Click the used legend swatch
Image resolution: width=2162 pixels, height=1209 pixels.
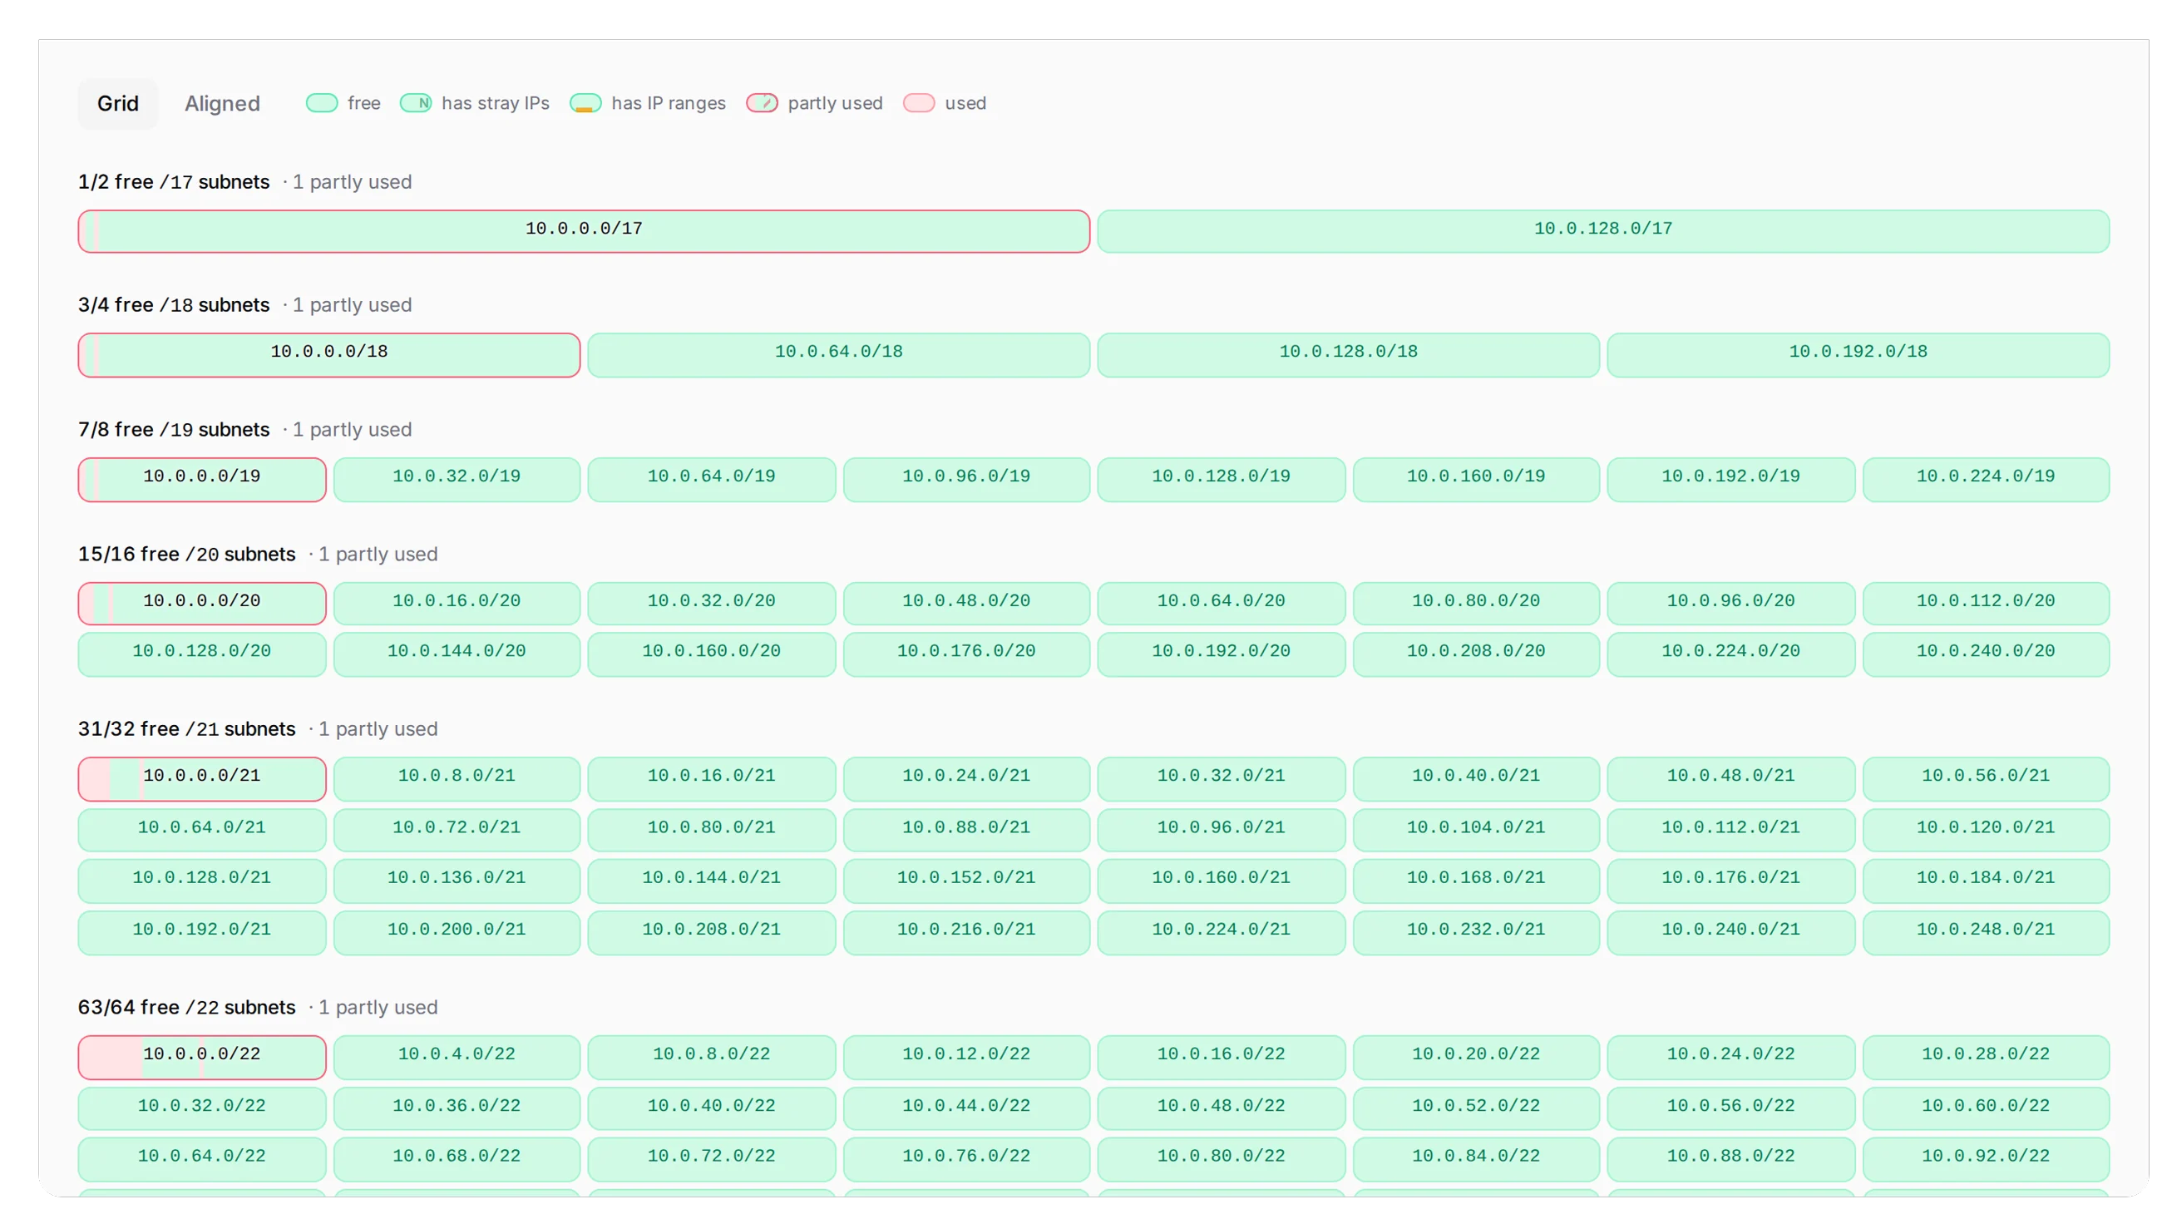(x=919, y=103)
